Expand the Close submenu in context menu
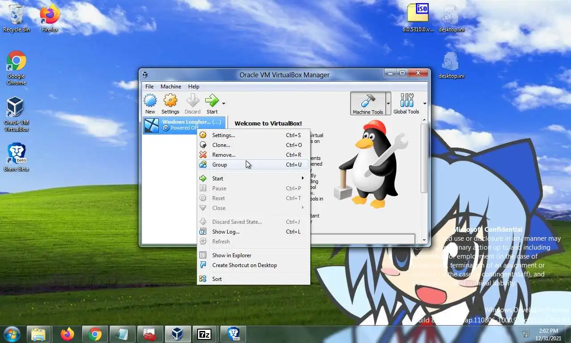 click(253, 208)
